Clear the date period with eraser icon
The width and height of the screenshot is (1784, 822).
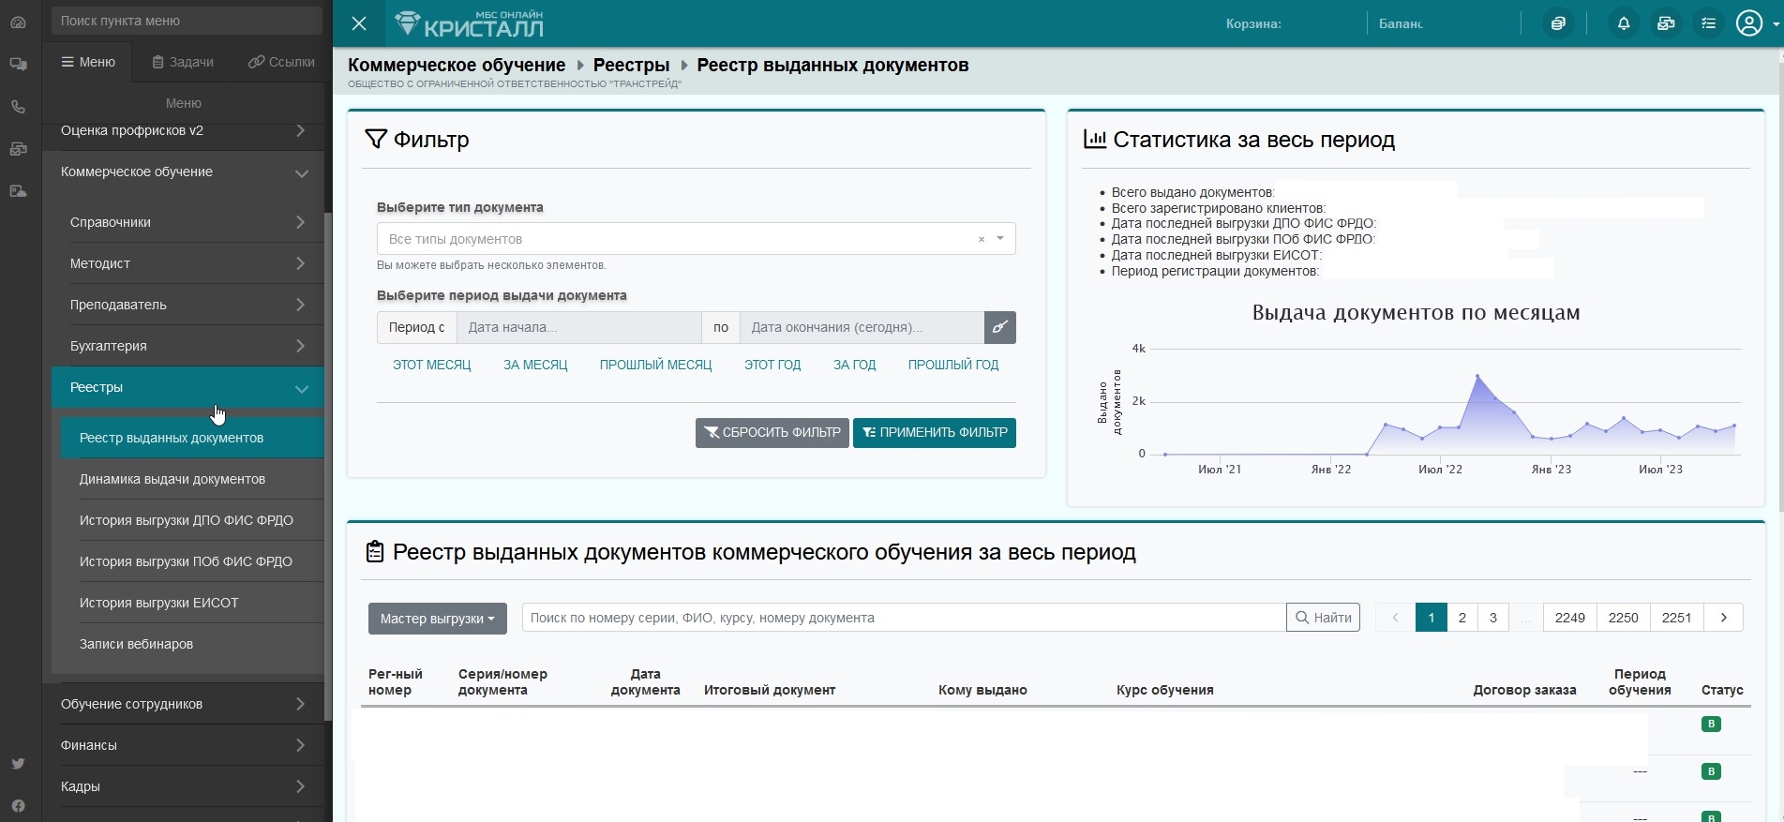click(x=1000, y=327)
